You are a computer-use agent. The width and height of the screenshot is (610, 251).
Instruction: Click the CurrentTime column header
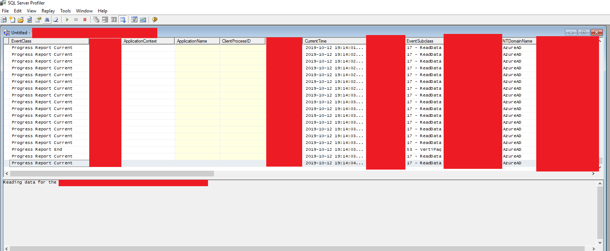334,41
